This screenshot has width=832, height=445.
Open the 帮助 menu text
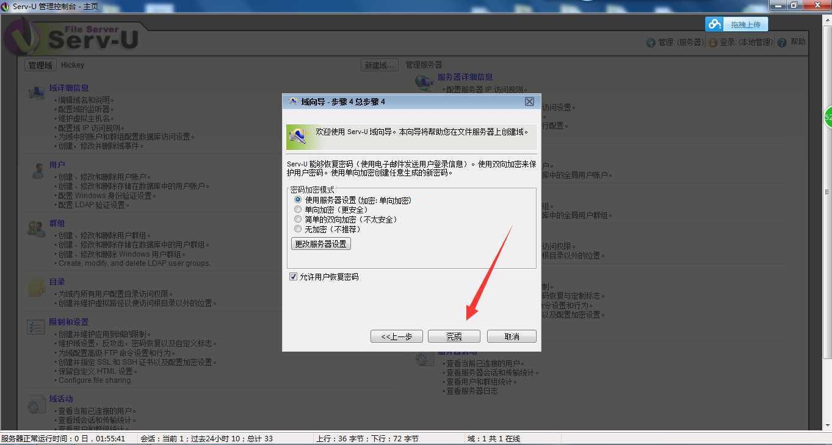pos(798,42)
